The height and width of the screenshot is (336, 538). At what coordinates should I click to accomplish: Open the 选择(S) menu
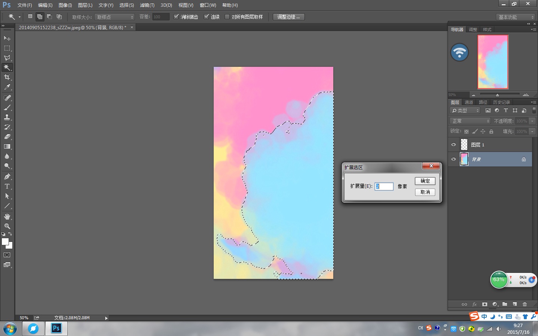click(x=127, y=5)
